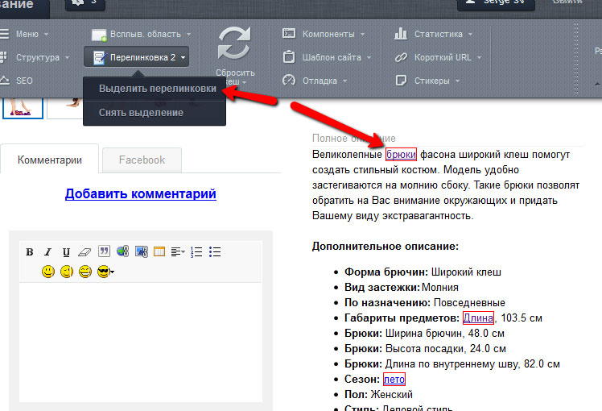The width and height of the screenshot is (602, 411).
Task: Switch to the Facebook tab
Action: 142,160
